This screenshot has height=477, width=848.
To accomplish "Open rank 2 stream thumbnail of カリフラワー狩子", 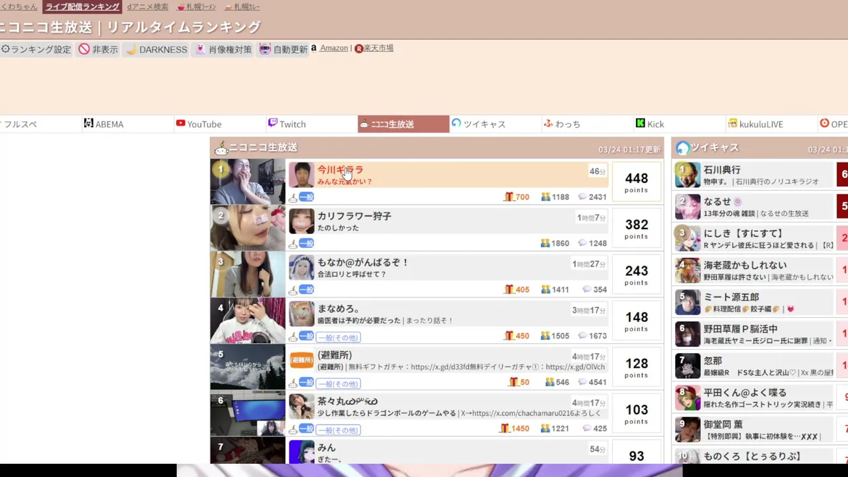I will 248,228.
